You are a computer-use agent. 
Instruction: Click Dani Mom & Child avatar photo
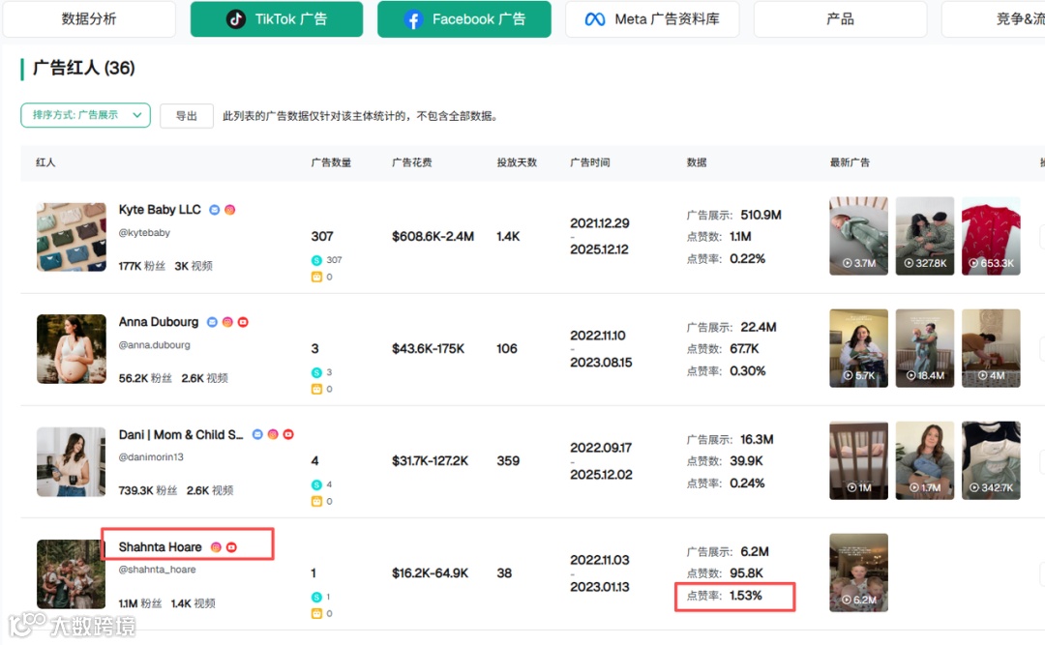pyautogui.click(x=72, y=462)
